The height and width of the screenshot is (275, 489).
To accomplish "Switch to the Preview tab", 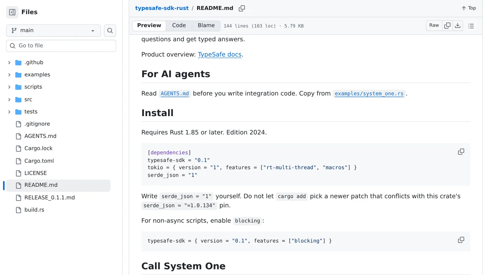I will (x=149, y=26).
